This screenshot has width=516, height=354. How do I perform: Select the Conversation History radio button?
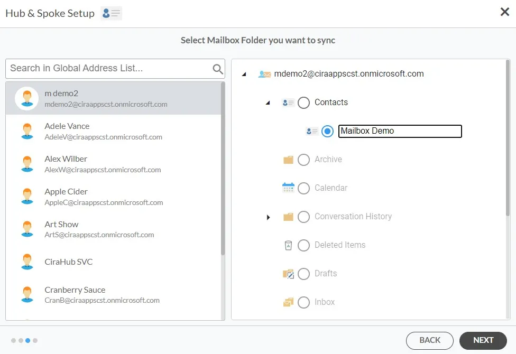click(x=304, y=217)
